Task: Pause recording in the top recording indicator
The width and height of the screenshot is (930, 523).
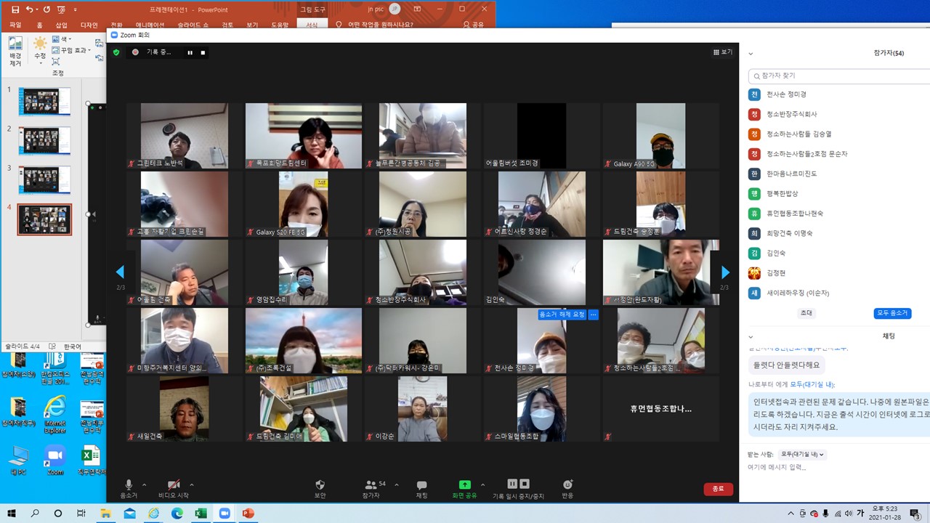Action: [x=190, y=52]
